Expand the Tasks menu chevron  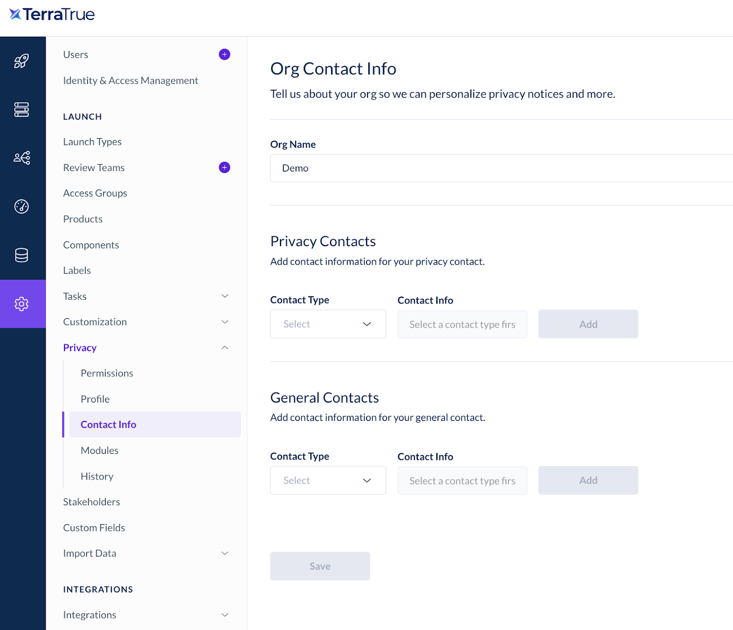[225, 296]
